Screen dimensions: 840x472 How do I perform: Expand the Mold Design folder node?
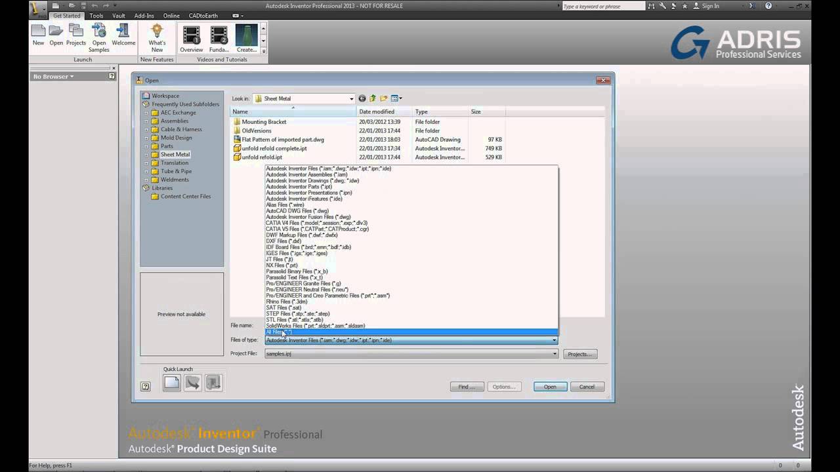pos(146,138)
